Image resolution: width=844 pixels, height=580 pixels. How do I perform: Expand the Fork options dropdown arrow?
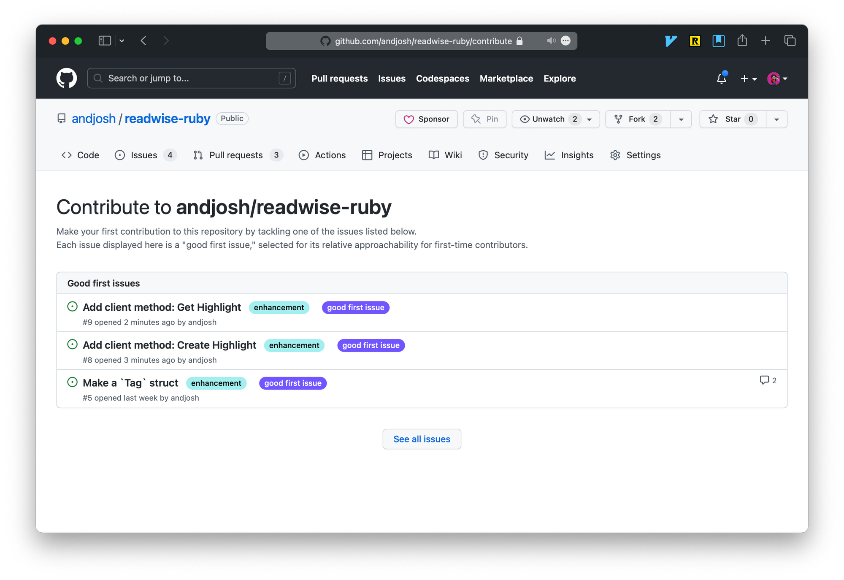[x=681, y=119]
